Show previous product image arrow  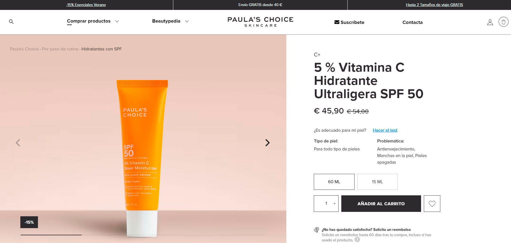point(18,143)
